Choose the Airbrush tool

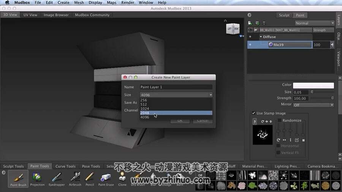point(75,179)
